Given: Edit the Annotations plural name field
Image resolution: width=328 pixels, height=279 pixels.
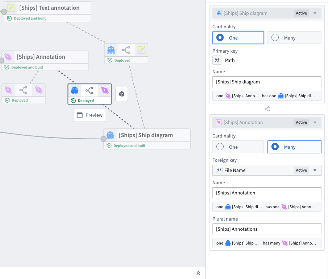Looking at the screenshot, I should point(267,229).
